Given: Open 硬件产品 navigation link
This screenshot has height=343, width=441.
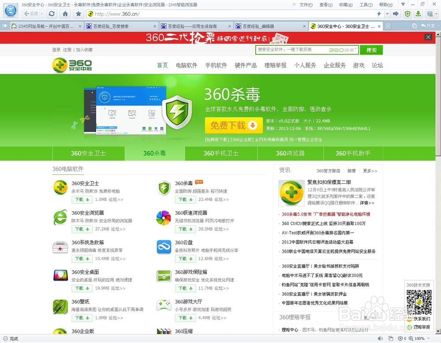Looking at the screenshot, I should pyautogui.click(x=246, y=65).
